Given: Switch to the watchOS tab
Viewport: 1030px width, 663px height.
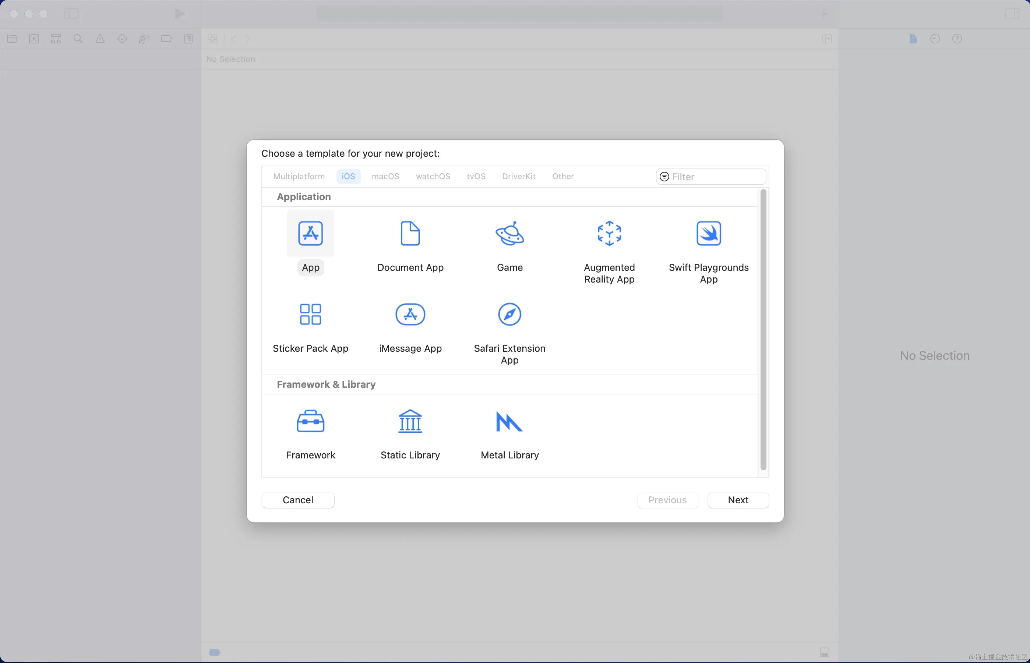Looking at the screenshot, I should coord(433,177).
